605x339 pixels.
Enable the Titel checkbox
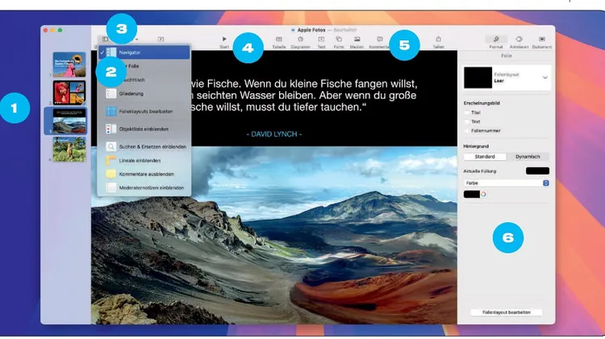point(467,113)
